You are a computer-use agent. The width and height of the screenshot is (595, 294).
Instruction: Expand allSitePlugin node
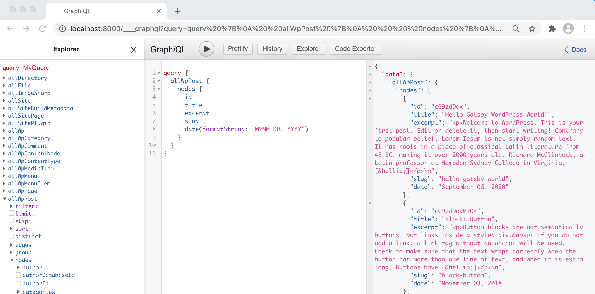(4, 123)
